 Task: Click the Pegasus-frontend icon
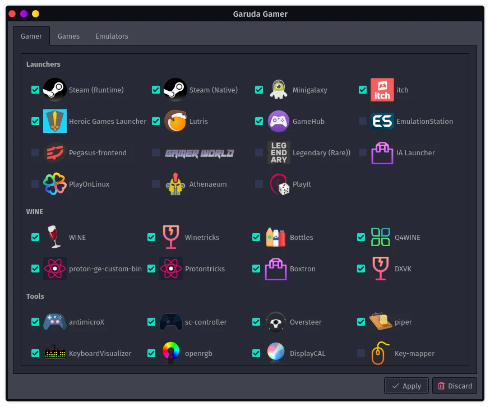(55, 152)
